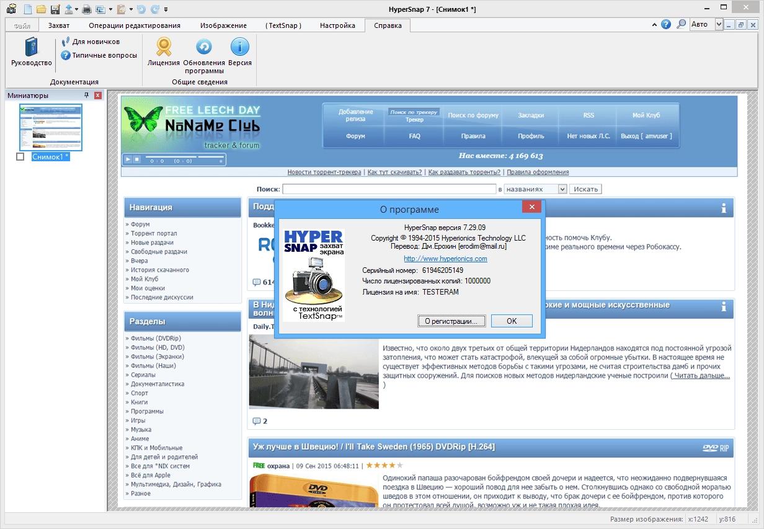
Task: Expand the upload icon dropdown arrow
Action: 76,10
